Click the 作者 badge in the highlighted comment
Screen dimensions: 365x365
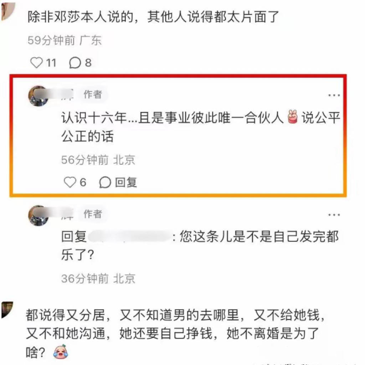[93, 94]
